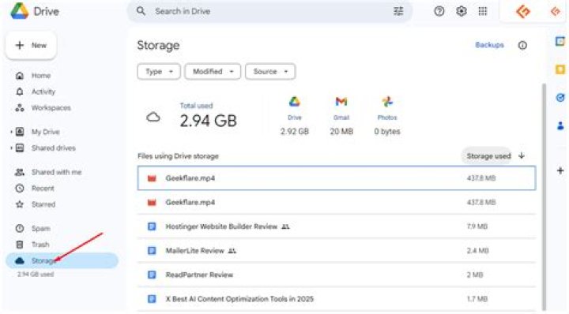Open the Spam section
This screenshot has width=569, height=314.
pos(40,229)
